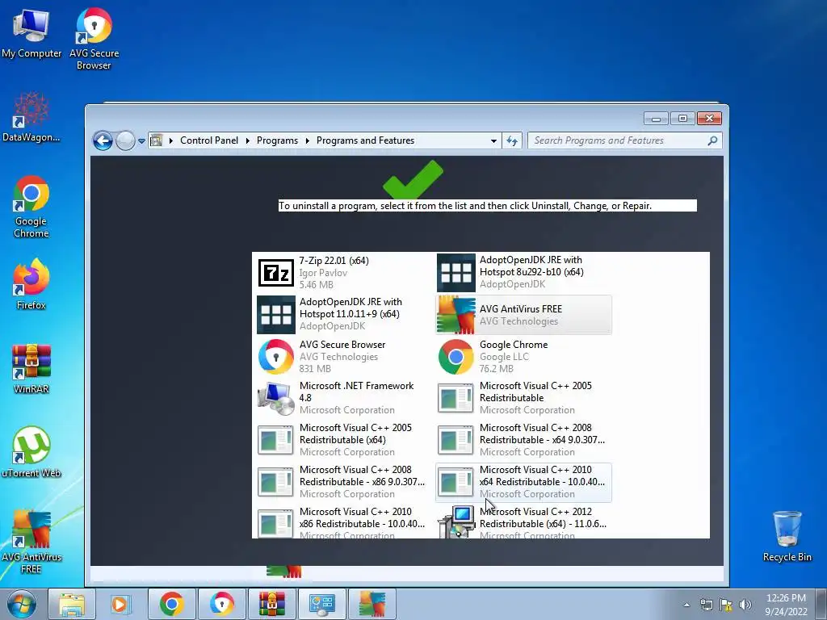Expand arrow before Control Panel breadcrumb

click(171, 140)
